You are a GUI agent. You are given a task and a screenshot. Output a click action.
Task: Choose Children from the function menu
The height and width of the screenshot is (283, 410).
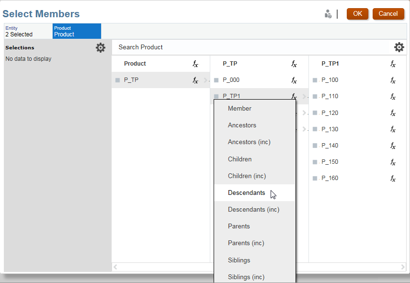[x=254, y=159]
